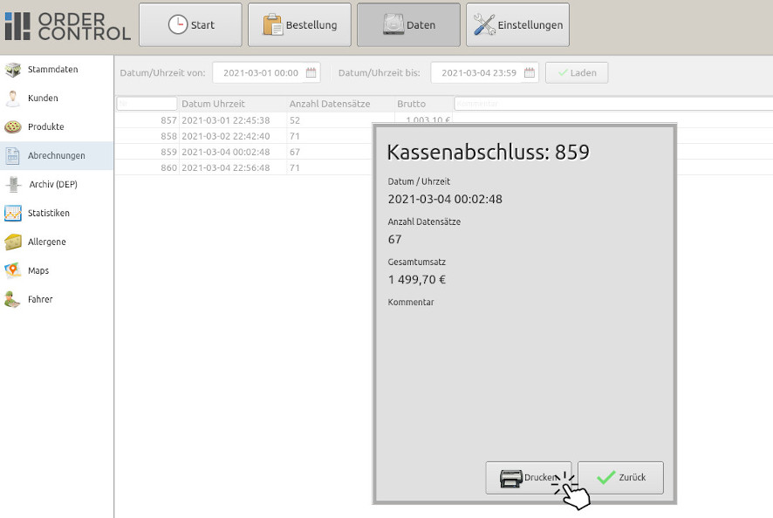
Task: Click the Nr filter input field
Action: 147,104
